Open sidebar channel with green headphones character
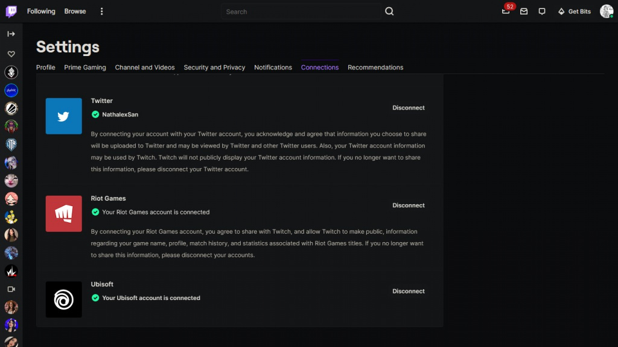 click(11, 127)
